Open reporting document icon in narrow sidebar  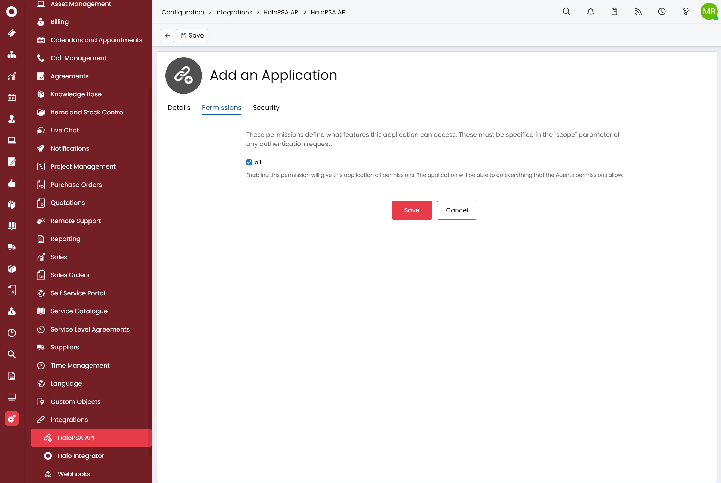12,376
